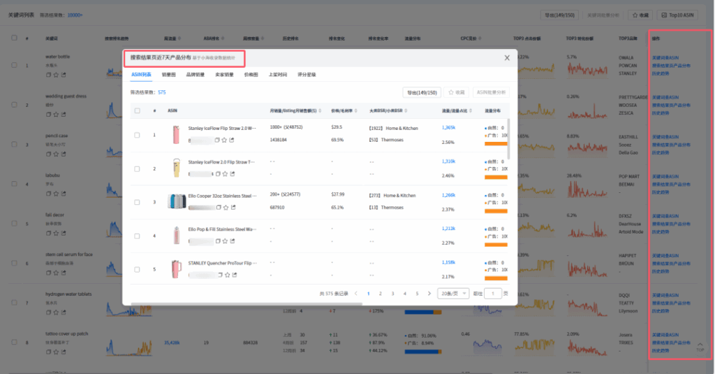
Task: Check the box for row 1 Stanley IceFlow product
Action: click(138, 134)
